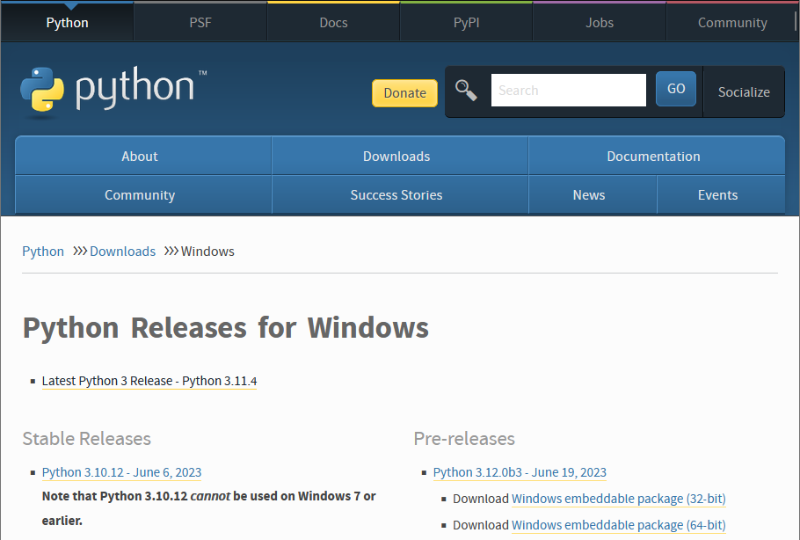The image size is (800, 540).
Task: Click the Downloads breadcrumb link
Action: click(x=122, y=252)
